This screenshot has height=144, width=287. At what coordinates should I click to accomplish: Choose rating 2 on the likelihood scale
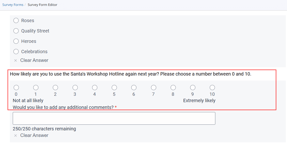(55, 87)
